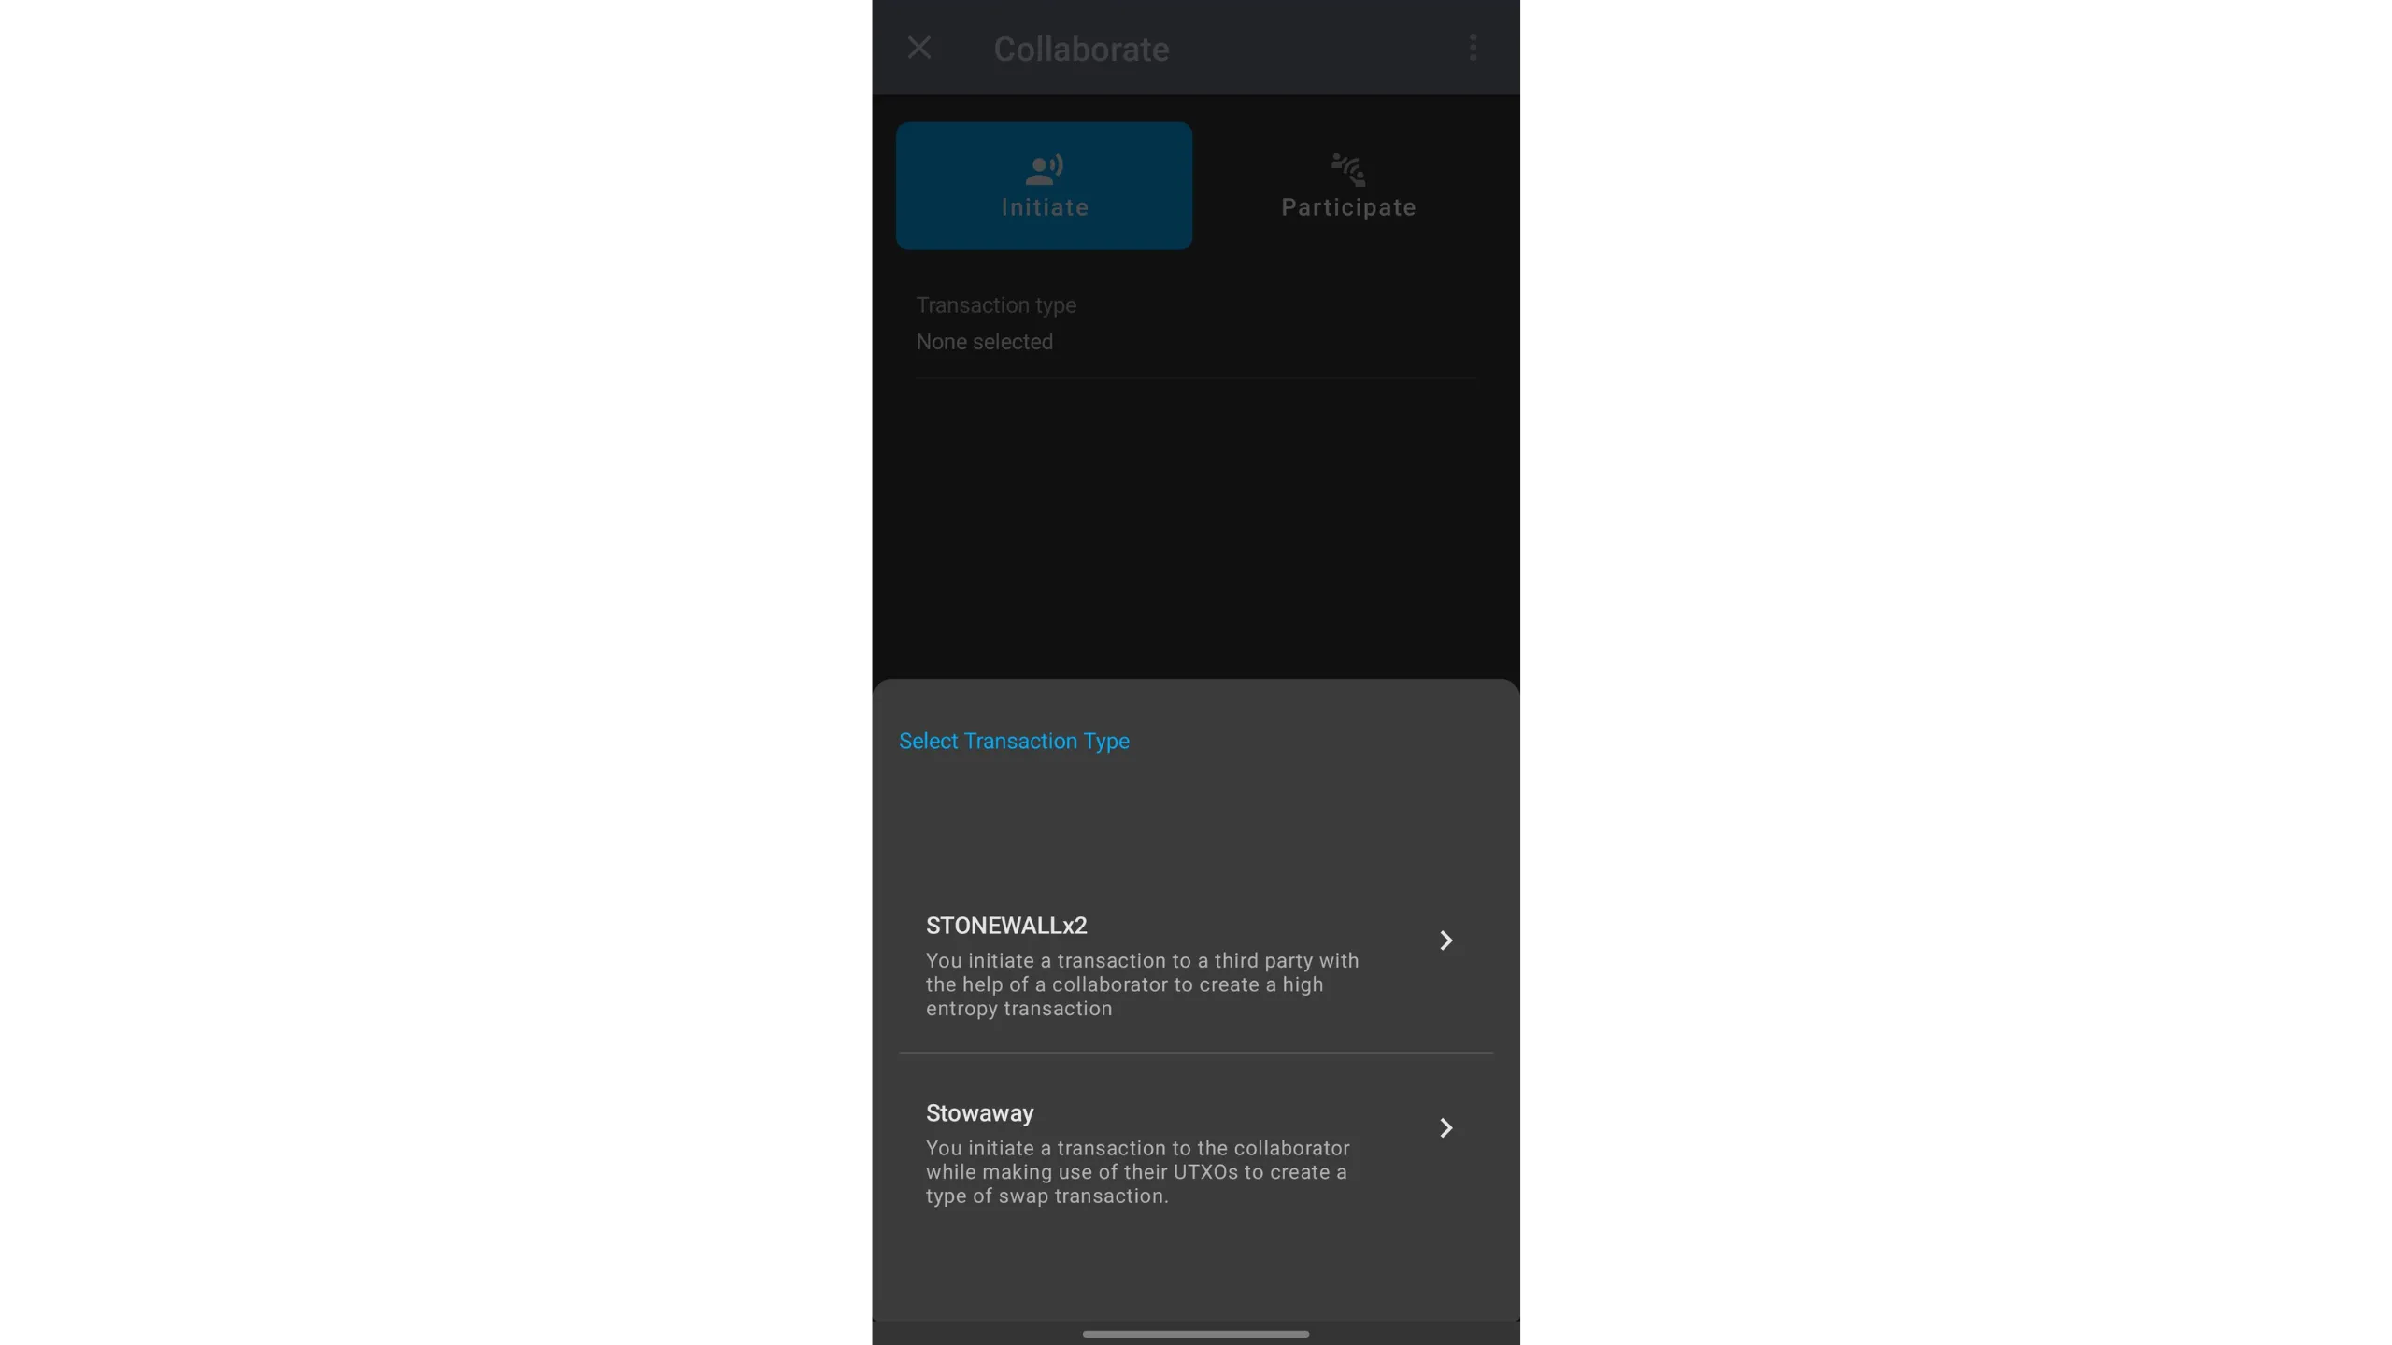This screenshot has width=2392, height=1345.
Task: Click the Select Transaction Type heading
Action: (1014, 742)
